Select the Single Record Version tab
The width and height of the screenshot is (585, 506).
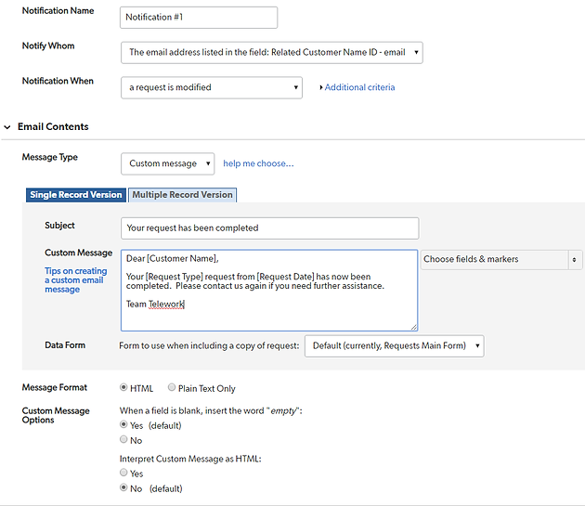click(76, 195)
